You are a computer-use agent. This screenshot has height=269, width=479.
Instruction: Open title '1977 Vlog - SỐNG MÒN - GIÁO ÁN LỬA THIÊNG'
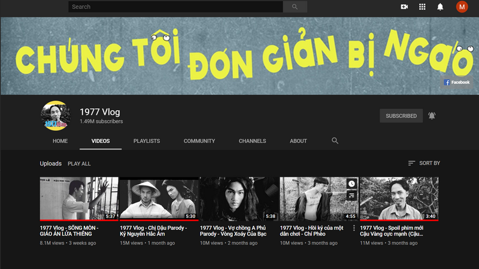tap(69, 231)
